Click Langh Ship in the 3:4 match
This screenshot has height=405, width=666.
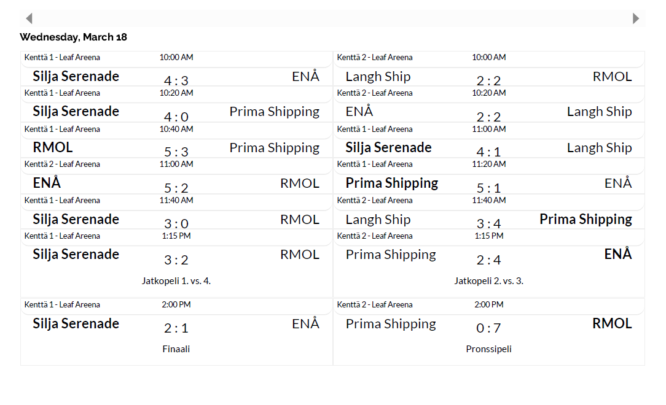point(378,220)
